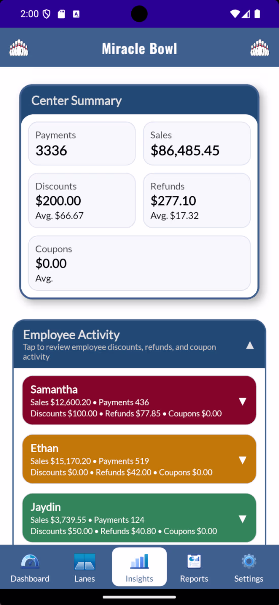Image resolution: width=279 pixels, height=605 pixels.
Task: Expand Ethan's activity details arrow
Action: 242,460
